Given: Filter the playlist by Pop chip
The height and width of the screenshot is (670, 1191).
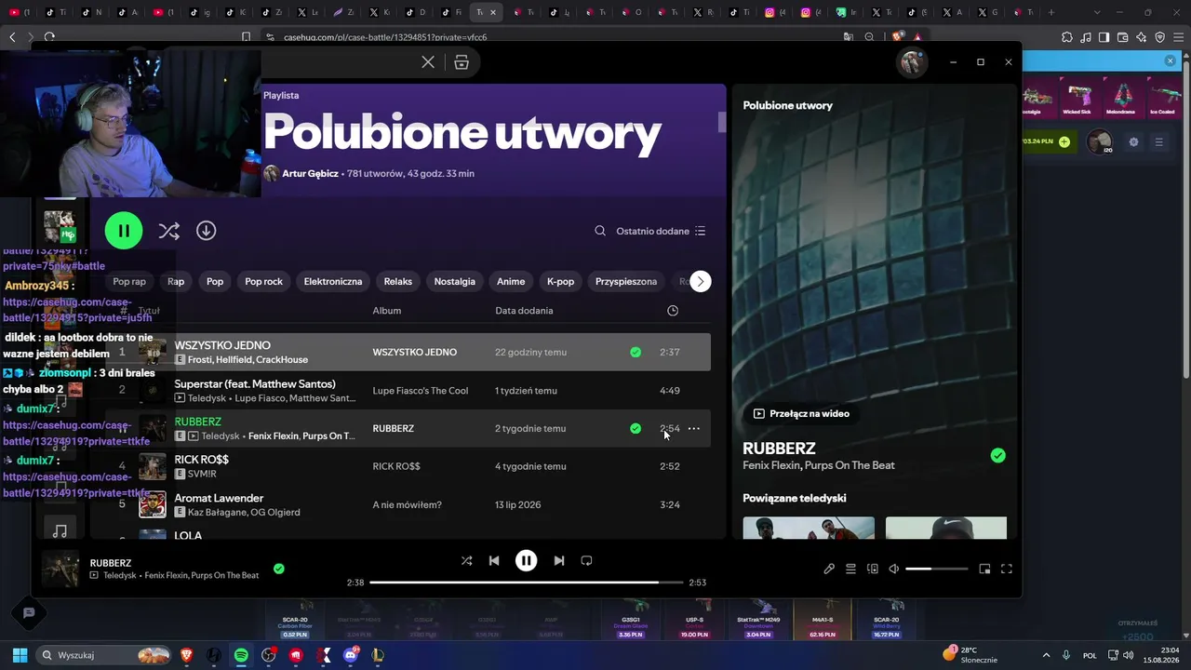Looking at the screenshot, I should tap(215, 281).
